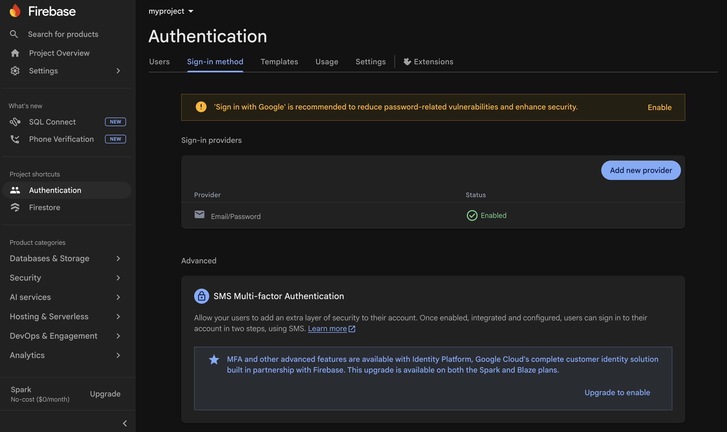Click the Firebase flame logo
The height and width of the screenshot is (432, 727).
(15, 11)
